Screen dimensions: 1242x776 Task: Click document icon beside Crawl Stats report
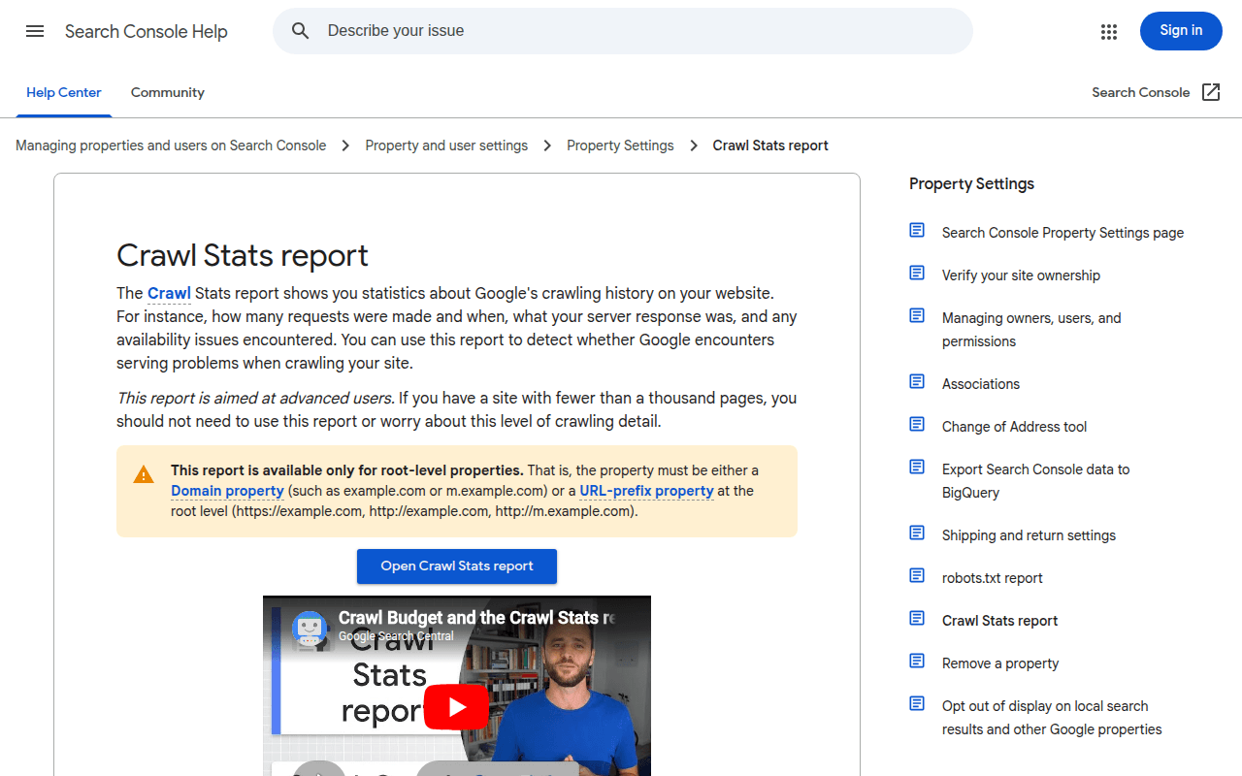917,618
